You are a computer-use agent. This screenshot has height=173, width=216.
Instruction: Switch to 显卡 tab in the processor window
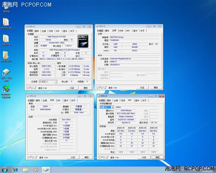[x=65, y=31]
